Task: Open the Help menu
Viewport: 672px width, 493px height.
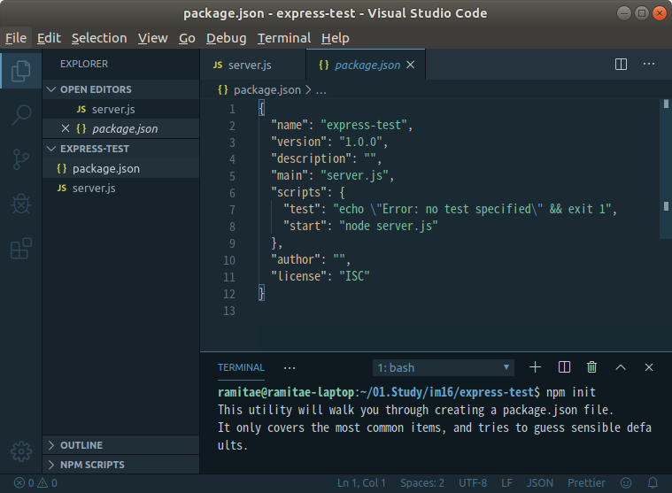Action: pos(336,38)
